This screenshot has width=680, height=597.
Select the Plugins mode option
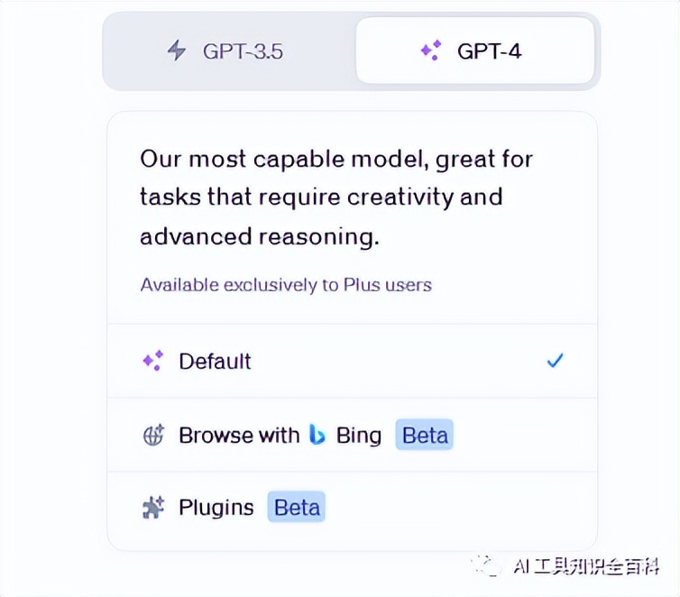pos(352,508)
